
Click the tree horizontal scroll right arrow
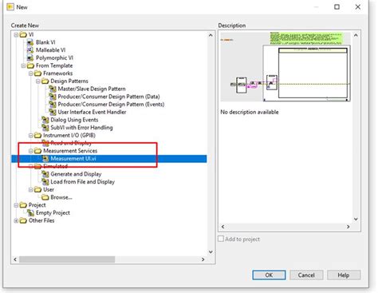[x=203, y=259]
